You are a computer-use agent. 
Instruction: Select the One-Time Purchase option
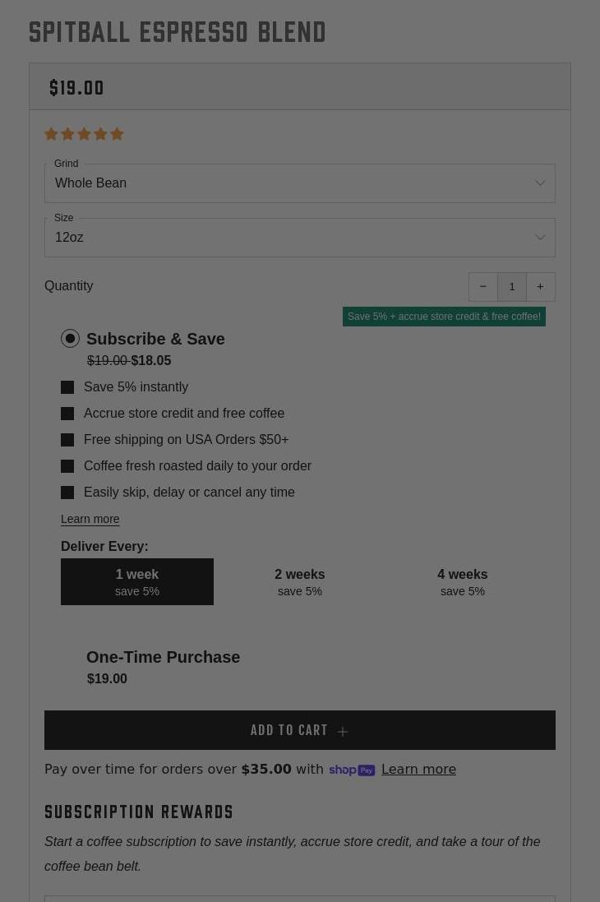point(163,657)
